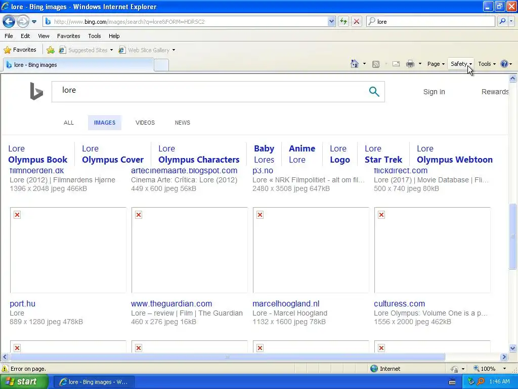Viewport: 518px width, 389px height.
Task: Click the Read Mail envelope icon
Action: [396, 64]
